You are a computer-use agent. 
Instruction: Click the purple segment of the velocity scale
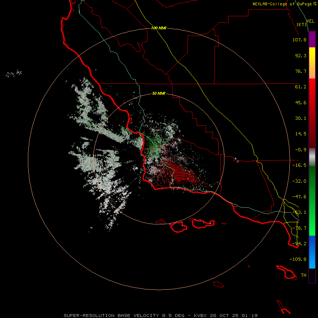click(x=312, y=40)
